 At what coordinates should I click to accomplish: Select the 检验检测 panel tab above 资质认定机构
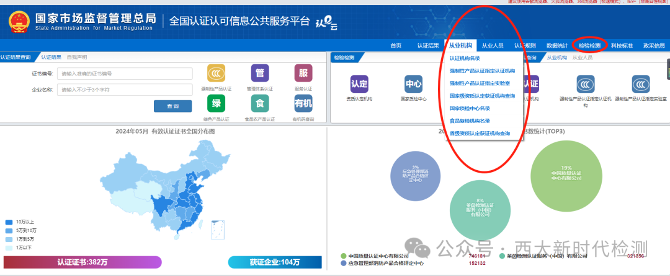coord(344,57)
